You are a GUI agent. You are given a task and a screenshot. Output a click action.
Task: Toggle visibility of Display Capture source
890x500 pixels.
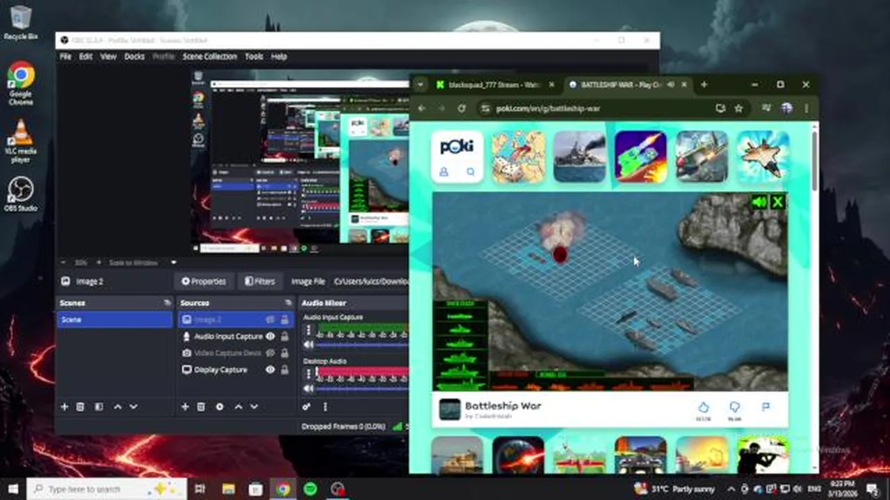270,370
